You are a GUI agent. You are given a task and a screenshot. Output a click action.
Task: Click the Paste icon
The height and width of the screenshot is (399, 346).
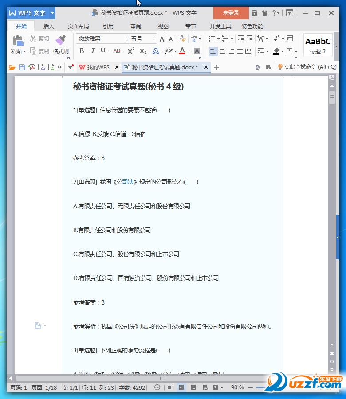pos(18,40)
